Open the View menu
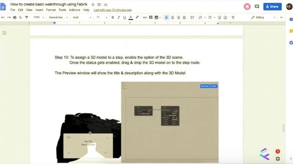The image size is (293, 164). point(29,10)
